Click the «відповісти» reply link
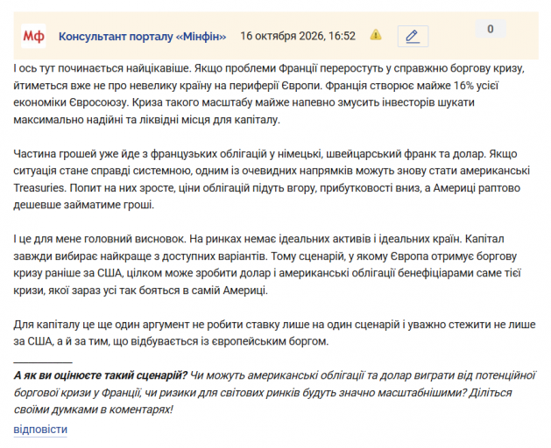This screenshot has width=551, height=448. pos(40,430)
